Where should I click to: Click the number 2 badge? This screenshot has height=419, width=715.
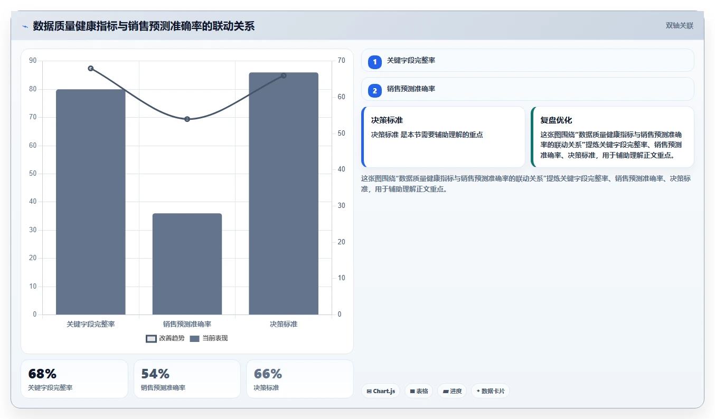(375, 91)
